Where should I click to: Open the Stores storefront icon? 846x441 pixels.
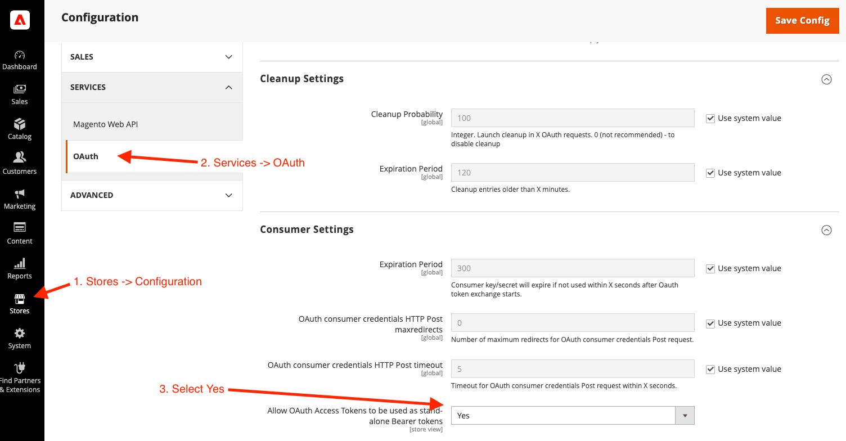(x=20, y=298)
